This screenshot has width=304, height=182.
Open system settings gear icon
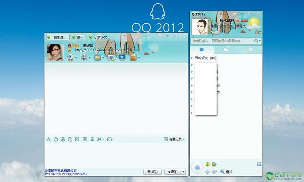click(207, 171)
